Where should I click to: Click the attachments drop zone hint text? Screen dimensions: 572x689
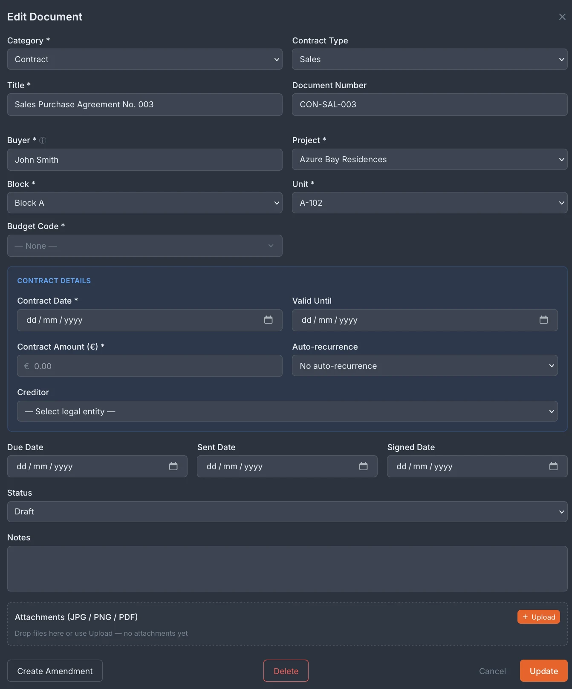pyautogui.click(x=101, y=633)
